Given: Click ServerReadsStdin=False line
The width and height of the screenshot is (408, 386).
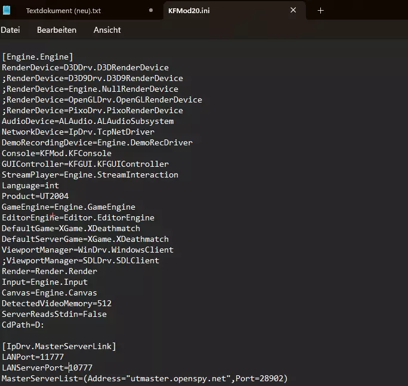Looking at the screenshot, I should [54, 314].
